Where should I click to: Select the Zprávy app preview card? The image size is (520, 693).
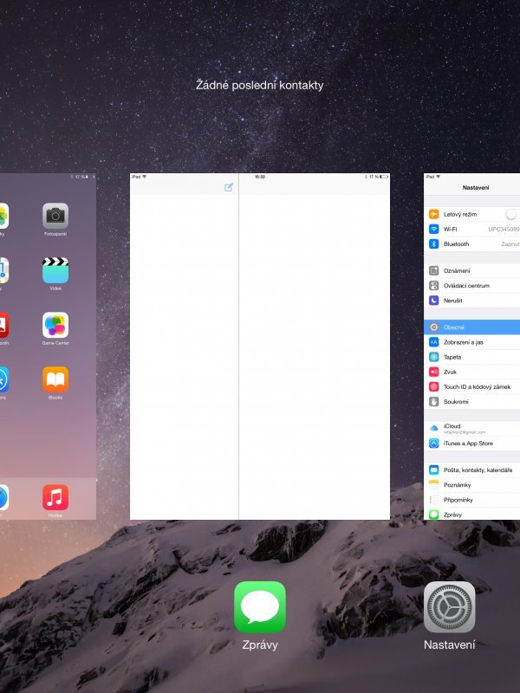pos(259,346)
